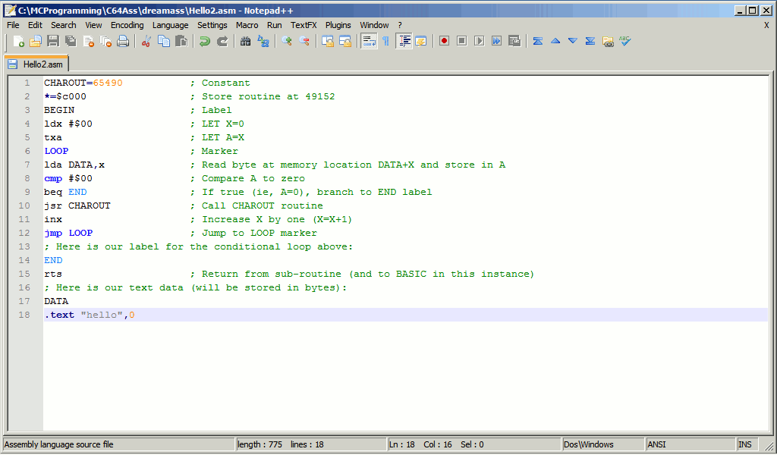
Task: Click the Print toolbar icon
Action: 123,41
